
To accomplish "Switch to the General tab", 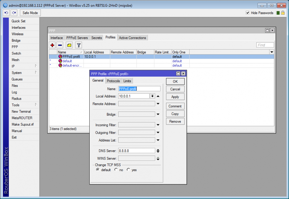I will point(98,80).
